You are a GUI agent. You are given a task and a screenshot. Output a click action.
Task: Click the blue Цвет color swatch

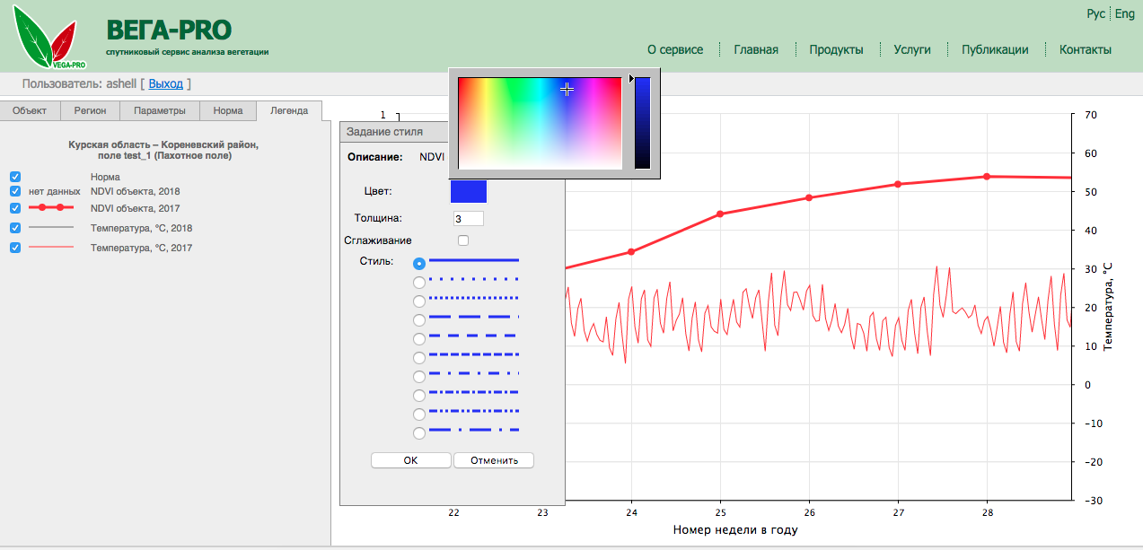(x=468, y=191)
